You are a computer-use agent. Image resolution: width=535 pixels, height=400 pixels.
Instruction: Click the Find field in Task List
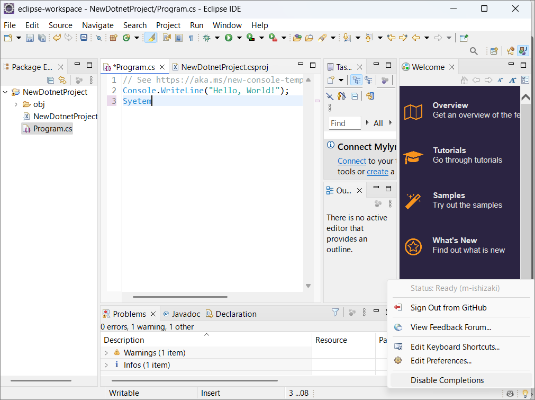pos(344,123)
